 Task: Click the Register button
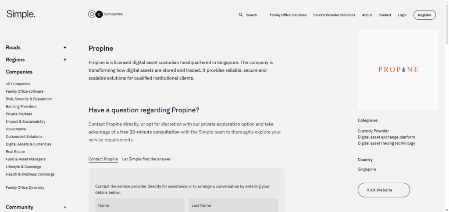tap(424, 15)
